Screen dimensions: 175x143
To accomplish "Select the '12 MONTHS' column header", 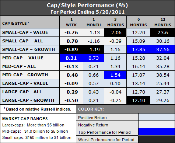I will tap(162, 22).
